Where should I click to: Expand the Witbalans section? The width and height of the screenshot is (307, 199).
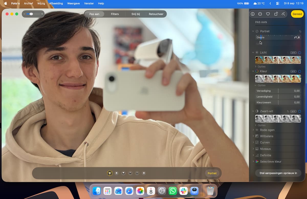pos(253,136)
